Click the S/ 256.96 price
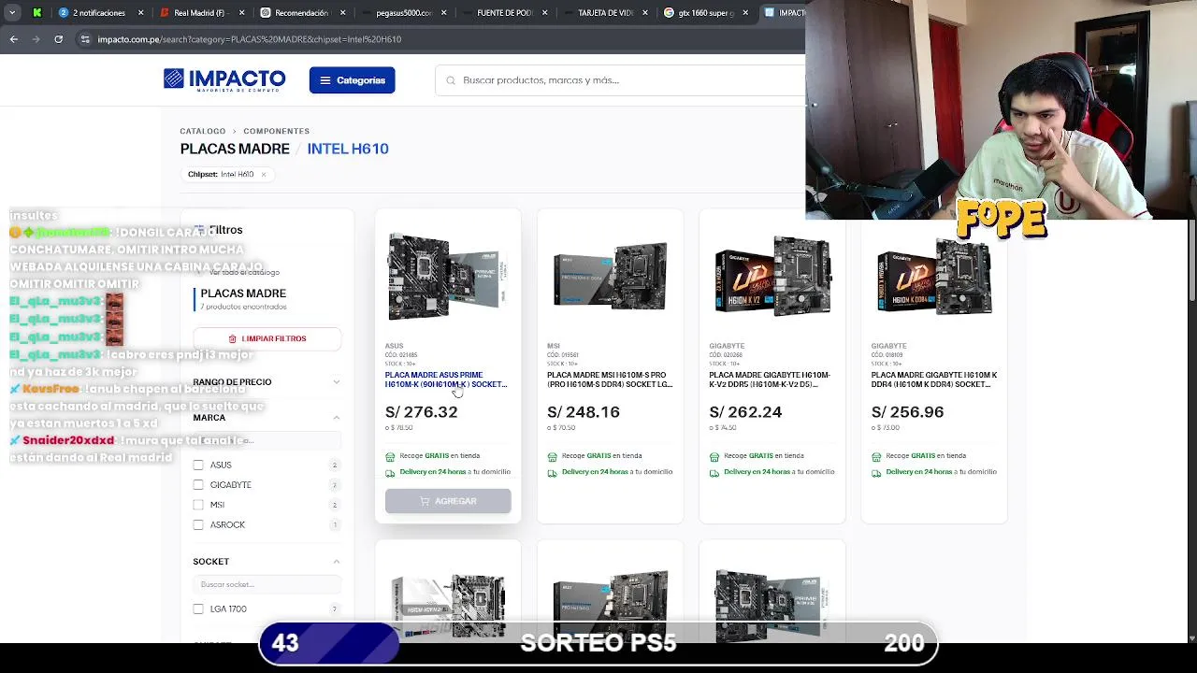This screenshot has height=673, width=1197. point(908,412)
